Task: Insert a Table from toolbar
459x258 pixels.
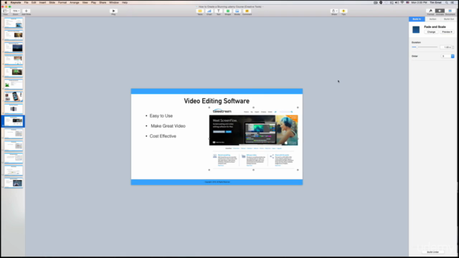Action: point(200,11)
